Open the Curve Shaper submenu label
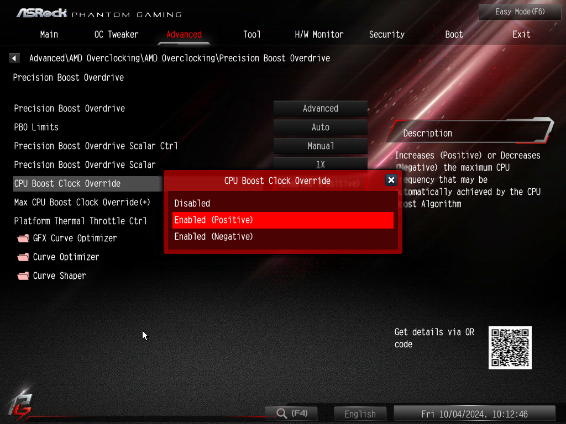566x424 pixels. pyautogui.click(x=60, y=276)
